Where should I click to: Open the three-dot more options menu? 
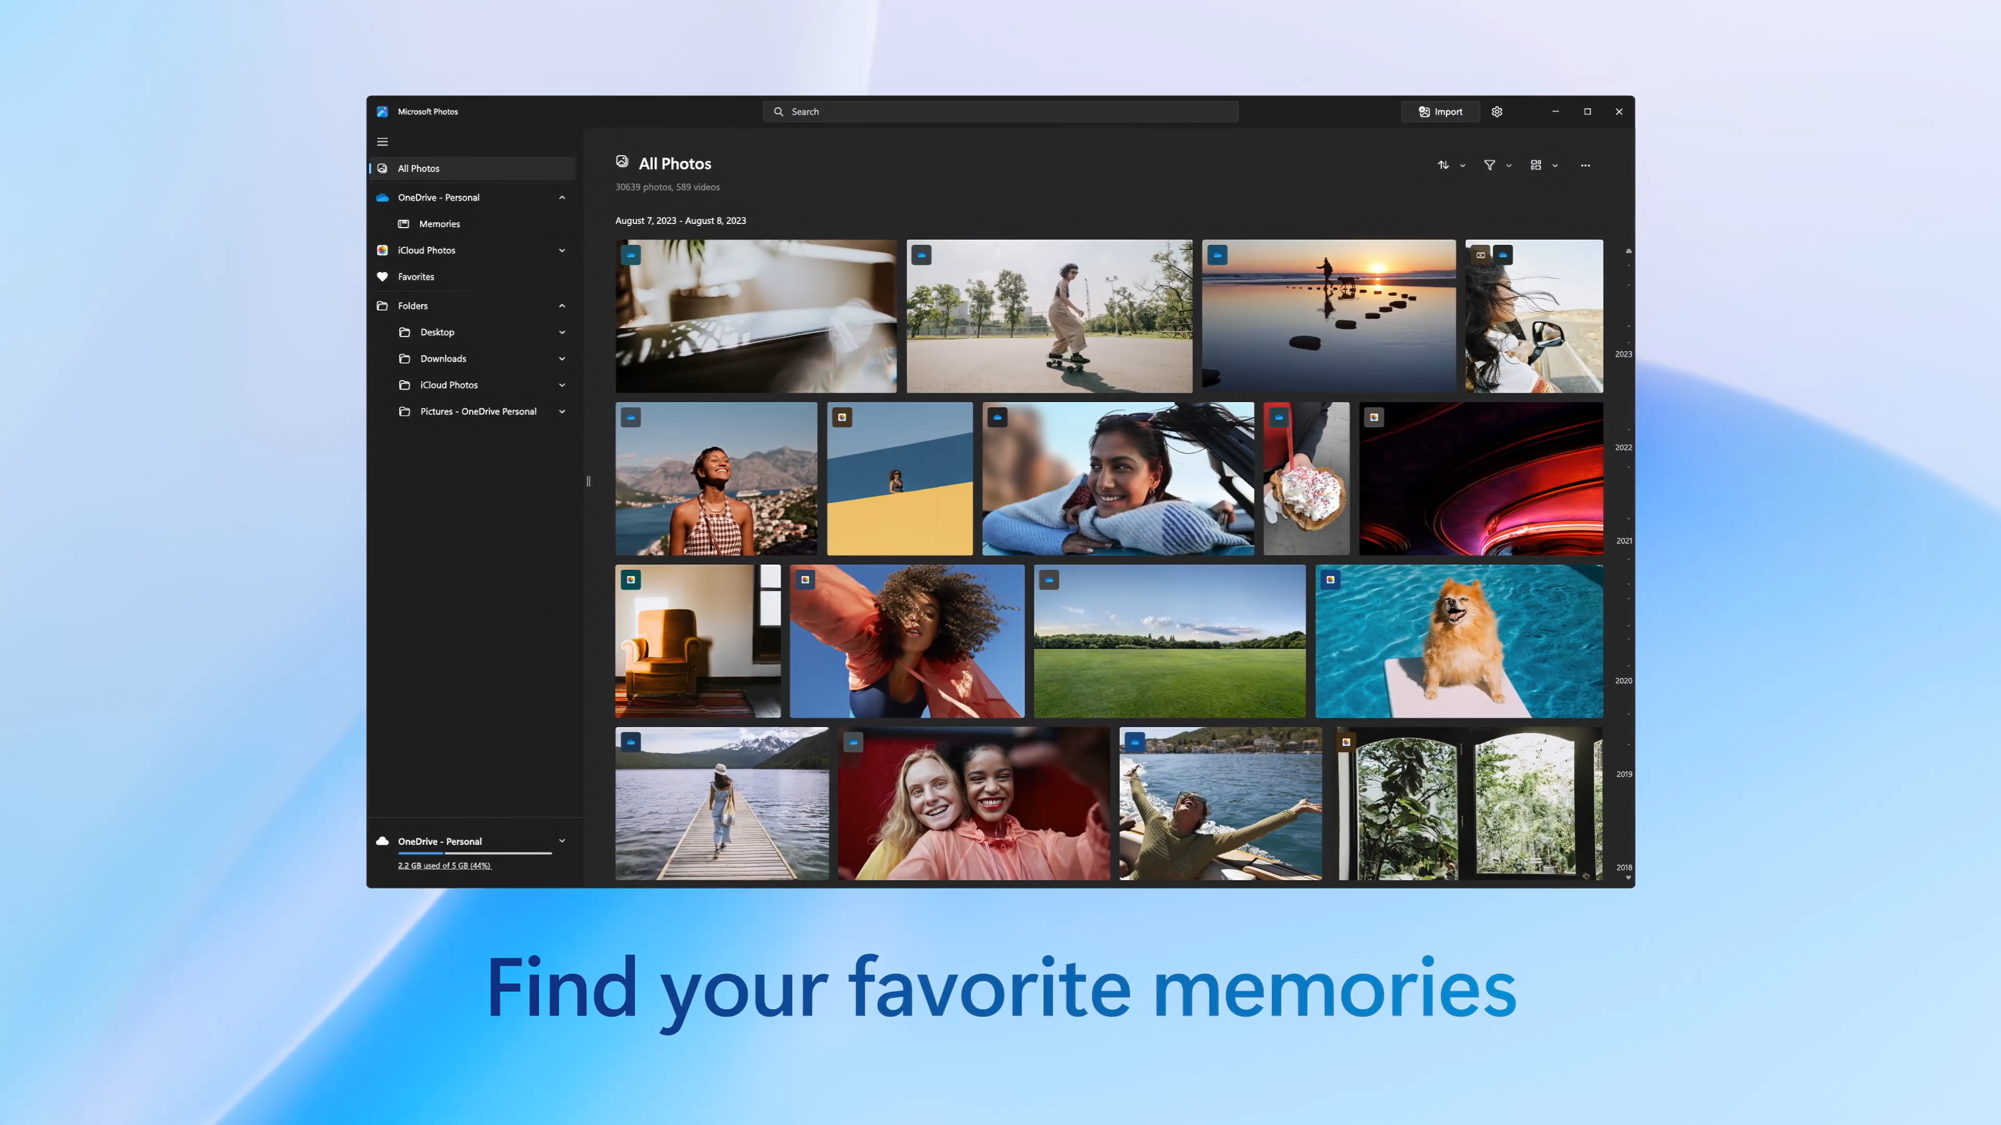[x=1585, y=166]
